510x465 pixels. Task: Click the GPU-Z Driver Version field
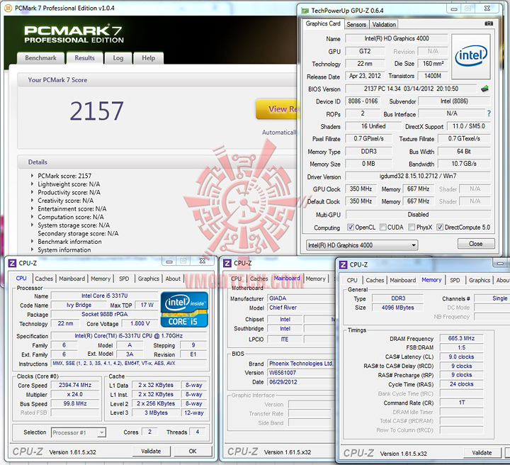coord(418,176)
